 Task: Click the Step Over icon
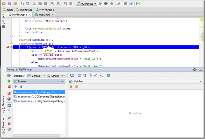(x=79, y=75)
